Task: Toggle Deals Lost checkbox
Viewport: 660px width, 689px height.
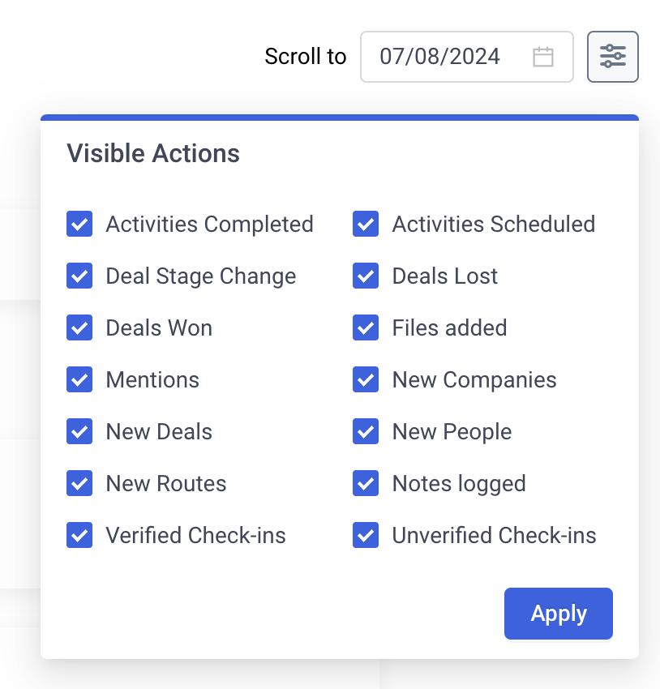Action: click(x=366, y=276)
